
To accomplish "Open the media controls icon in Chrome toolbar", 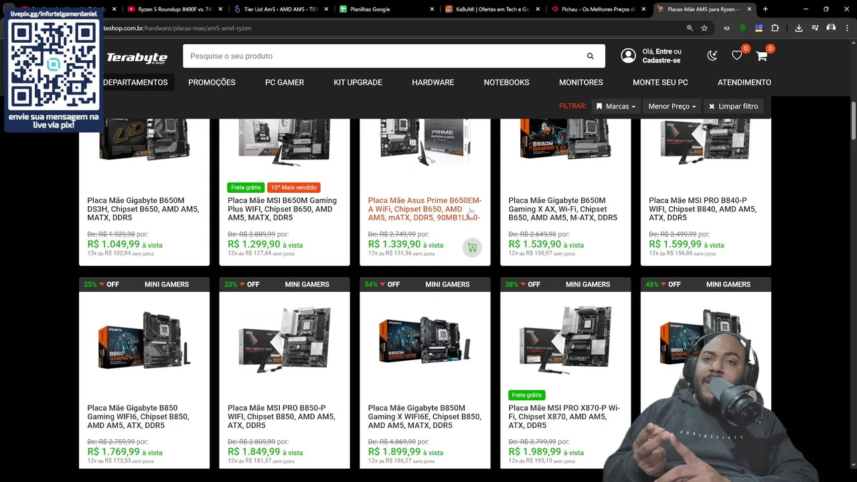I will (815, 28).
